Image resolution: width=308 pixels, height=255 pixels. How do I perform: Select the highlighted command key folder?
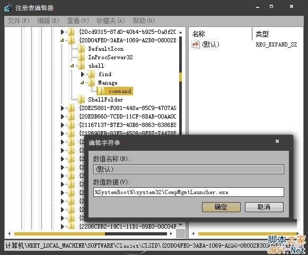115,91
